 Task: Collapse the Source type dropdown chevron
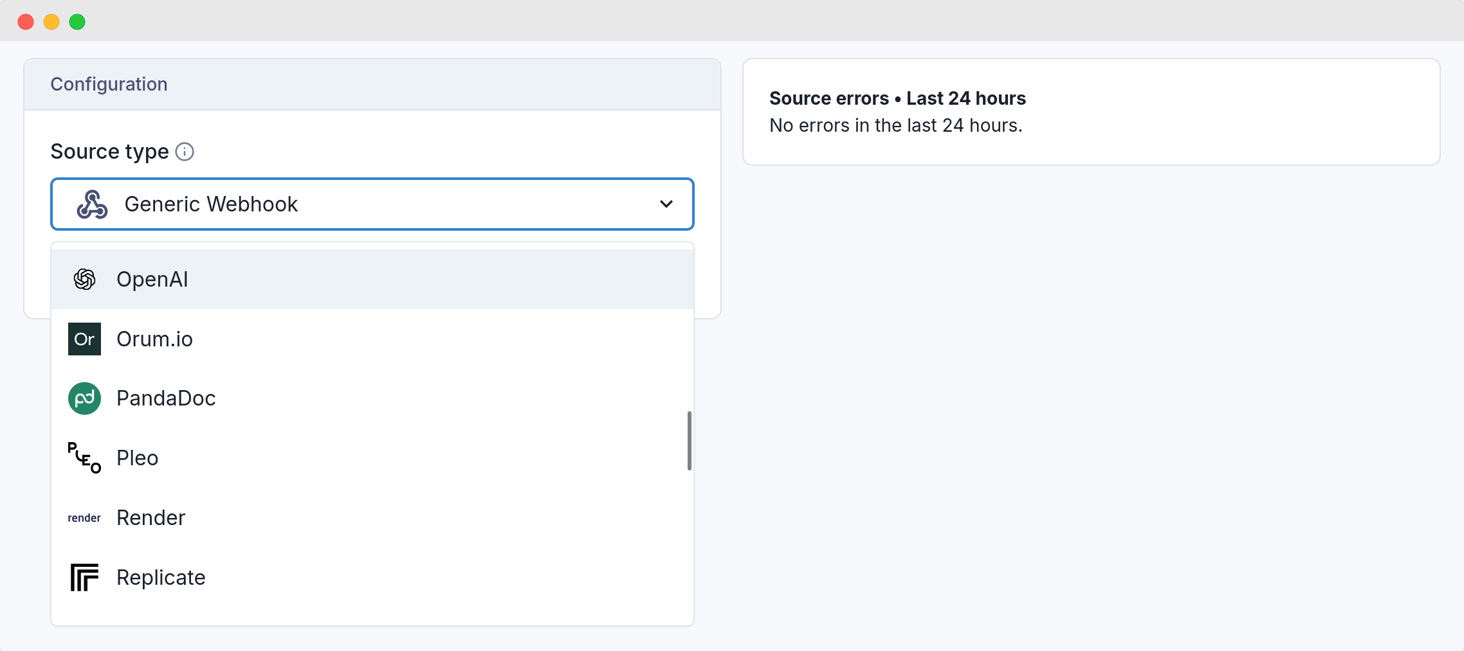click(x=666, y=204)
